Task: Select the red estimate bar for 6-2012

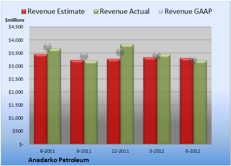Action: coord(187,101)
